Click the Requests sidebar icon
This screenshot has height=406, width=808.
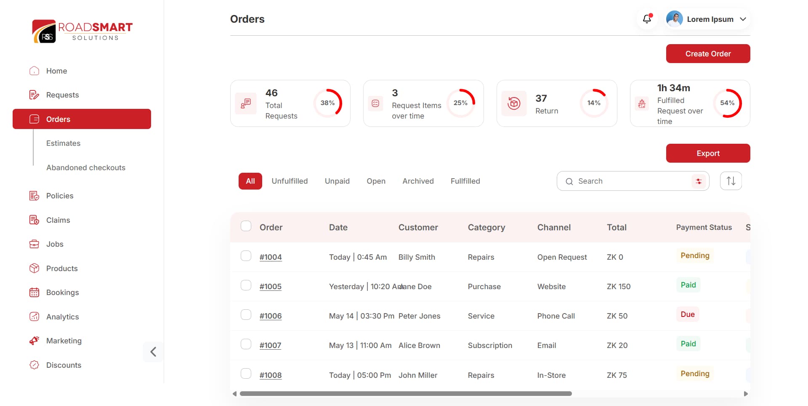tap(35, 95)
